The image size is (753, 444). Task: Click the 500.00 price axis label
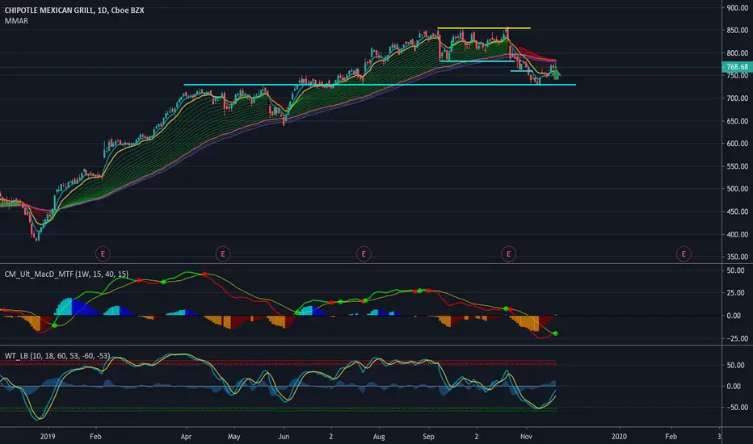pos(737,189)
